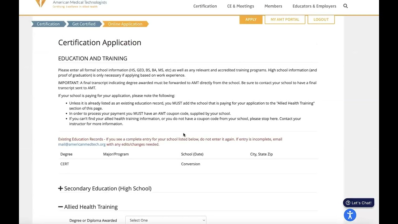
Task: Click the EDUCATION AND TRAINING heading
Action: pyautogui.click(x=93, y=58)
